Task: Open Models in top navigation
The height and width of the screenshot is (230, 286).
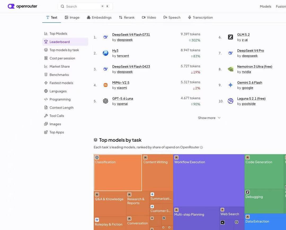Action: pos(265,6)
